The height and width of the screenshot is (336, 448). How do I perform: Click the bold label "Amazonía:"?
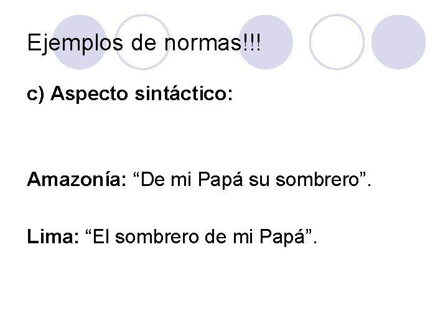click(77, 180)
